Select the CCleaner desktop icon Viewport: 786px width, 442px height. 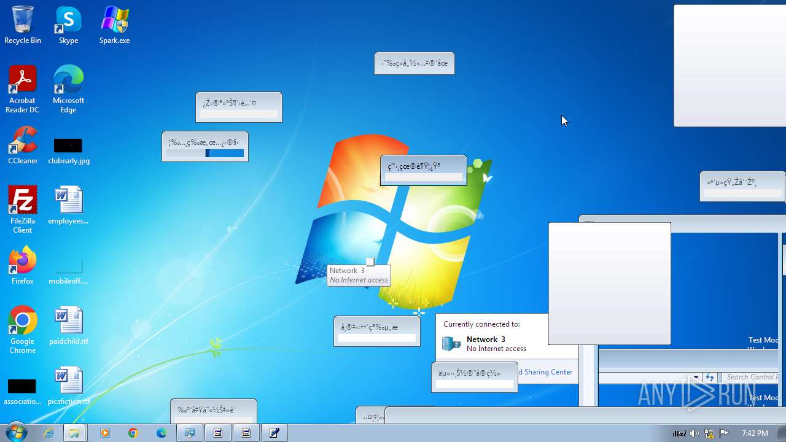[x=23, y=146]
